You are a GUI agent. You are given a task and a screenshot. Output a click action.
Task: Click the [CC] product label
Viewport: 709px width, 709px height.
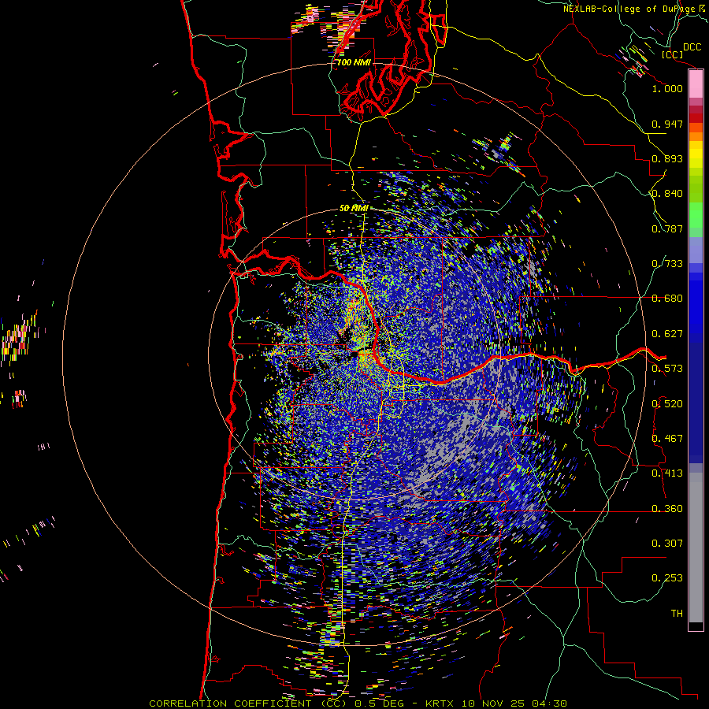click(x=672, y=54)
